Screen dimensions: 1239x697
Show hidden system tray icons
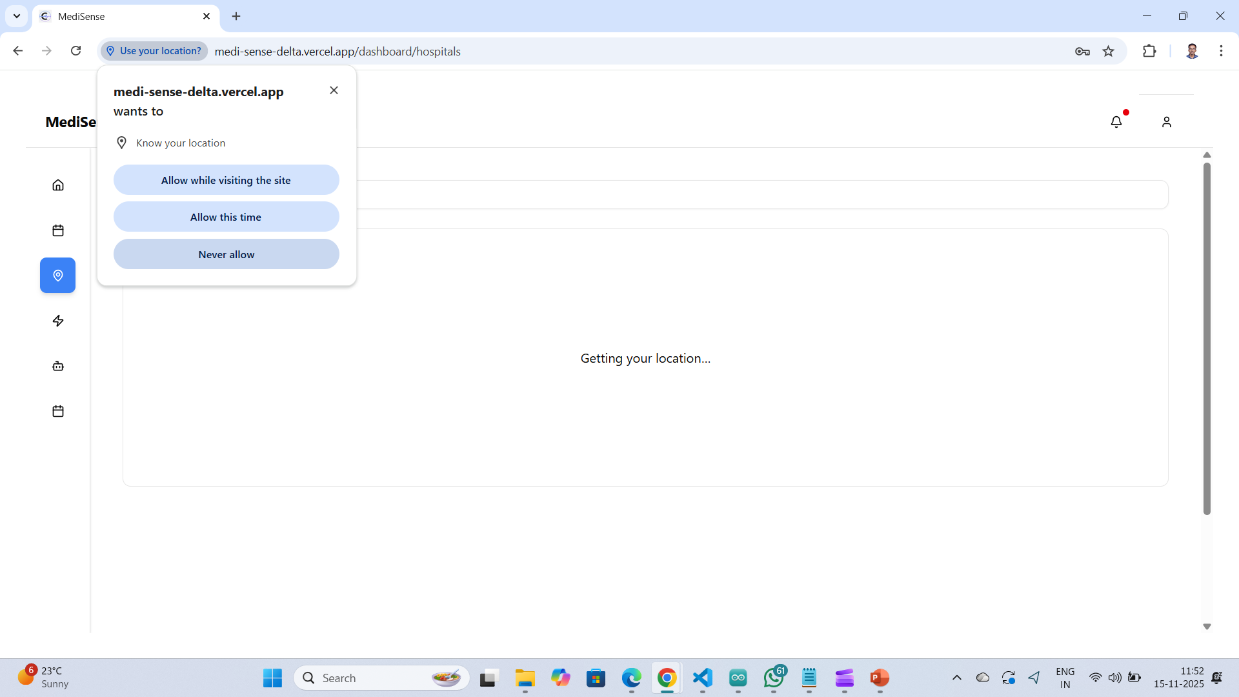pos(957,678)
